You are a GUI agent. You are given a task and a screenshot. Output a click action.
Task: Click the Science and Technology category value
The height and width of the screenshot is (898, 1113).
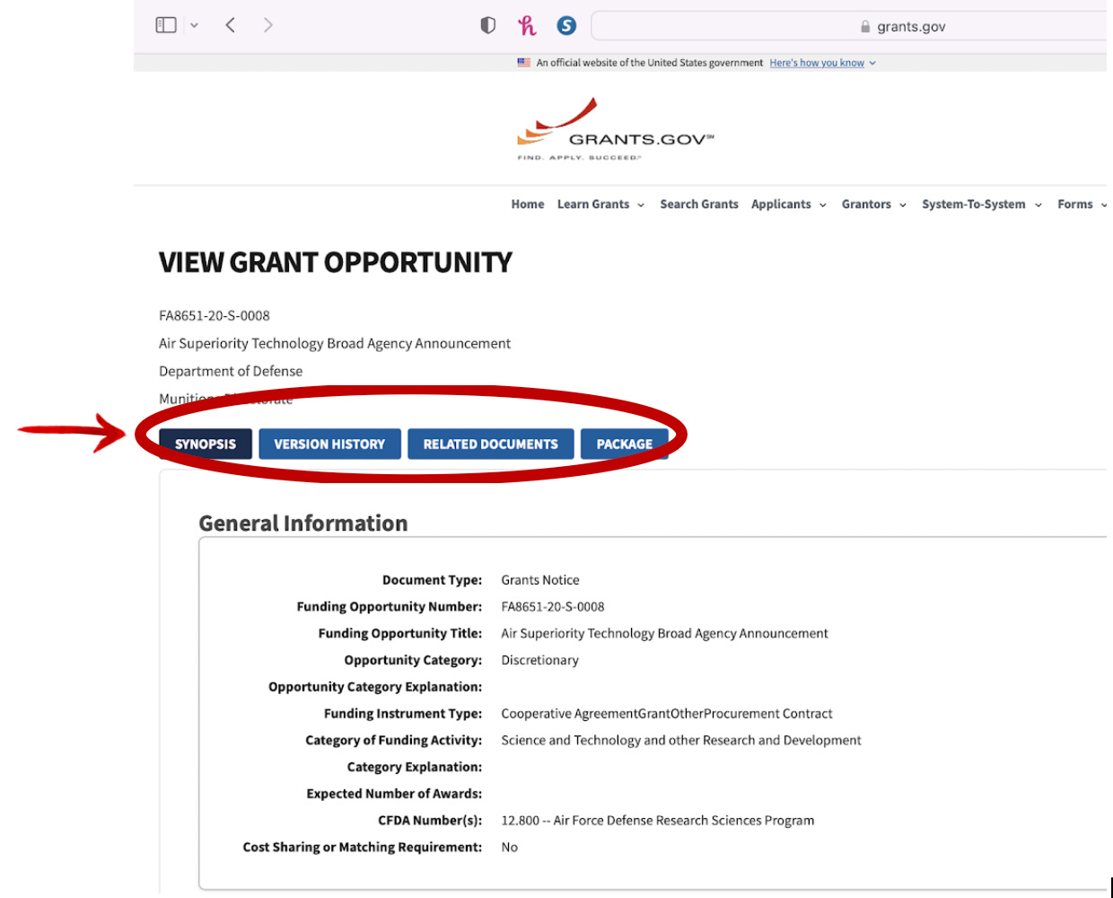tap(681, 740)
